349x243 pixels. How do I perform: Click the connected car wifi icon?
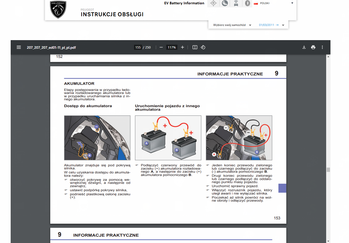(x=236, y=3)
